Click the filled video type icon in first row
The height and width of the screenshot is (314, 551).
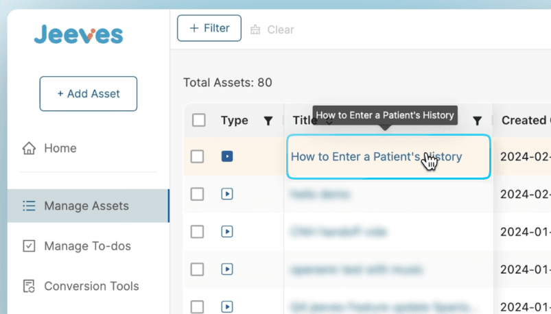(227, 156)
